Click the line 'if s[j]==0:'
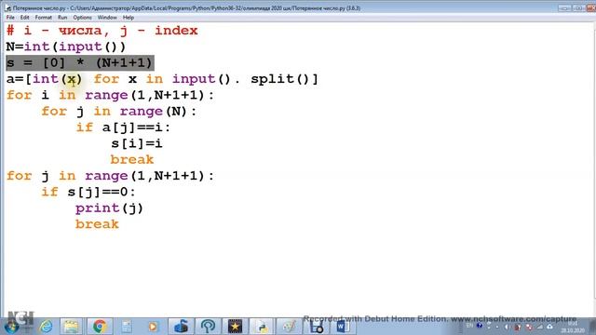This screenshot has width=596, height=335. [88, 192]
